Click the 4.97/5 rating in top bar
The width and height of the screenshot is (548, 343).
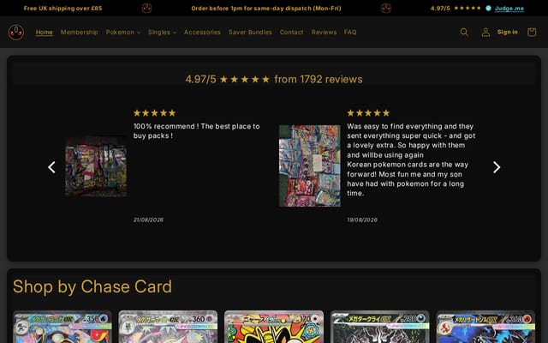440,9
